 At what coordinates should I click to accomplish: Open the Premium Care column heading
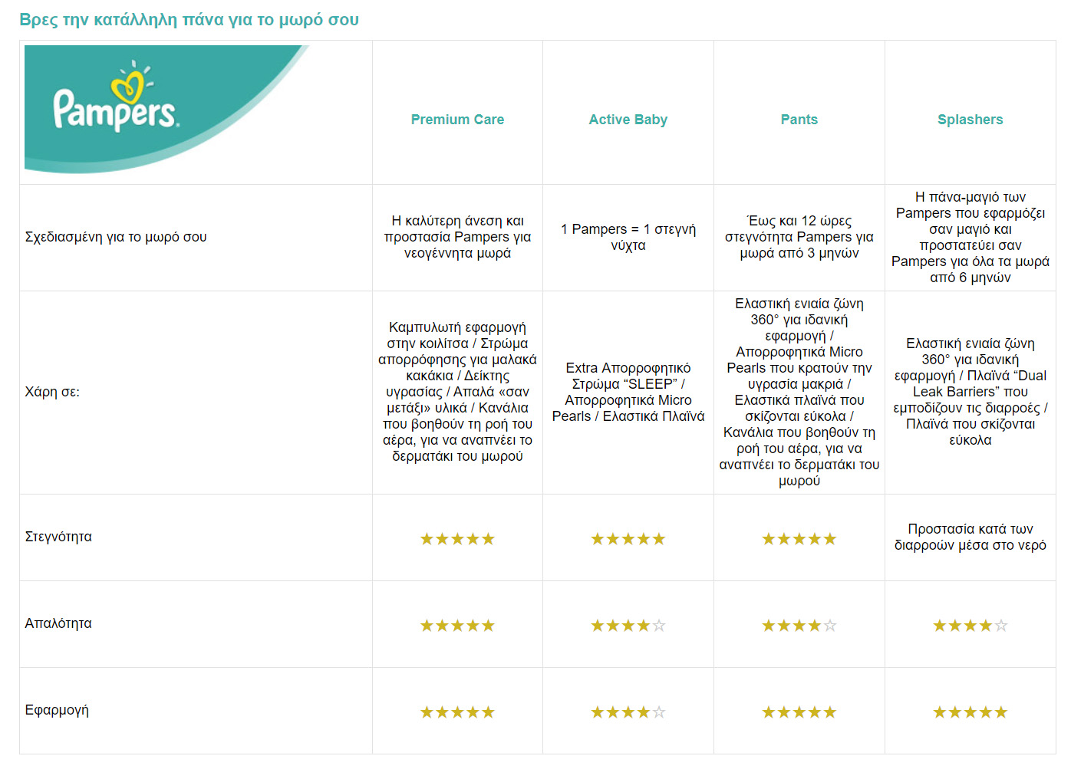[x=457, y=120]
